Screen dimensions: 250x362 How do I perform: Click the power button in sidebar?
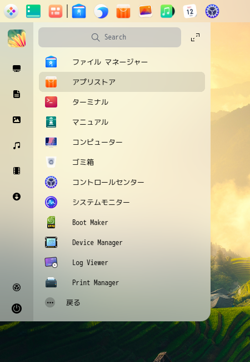coord(17,309)
